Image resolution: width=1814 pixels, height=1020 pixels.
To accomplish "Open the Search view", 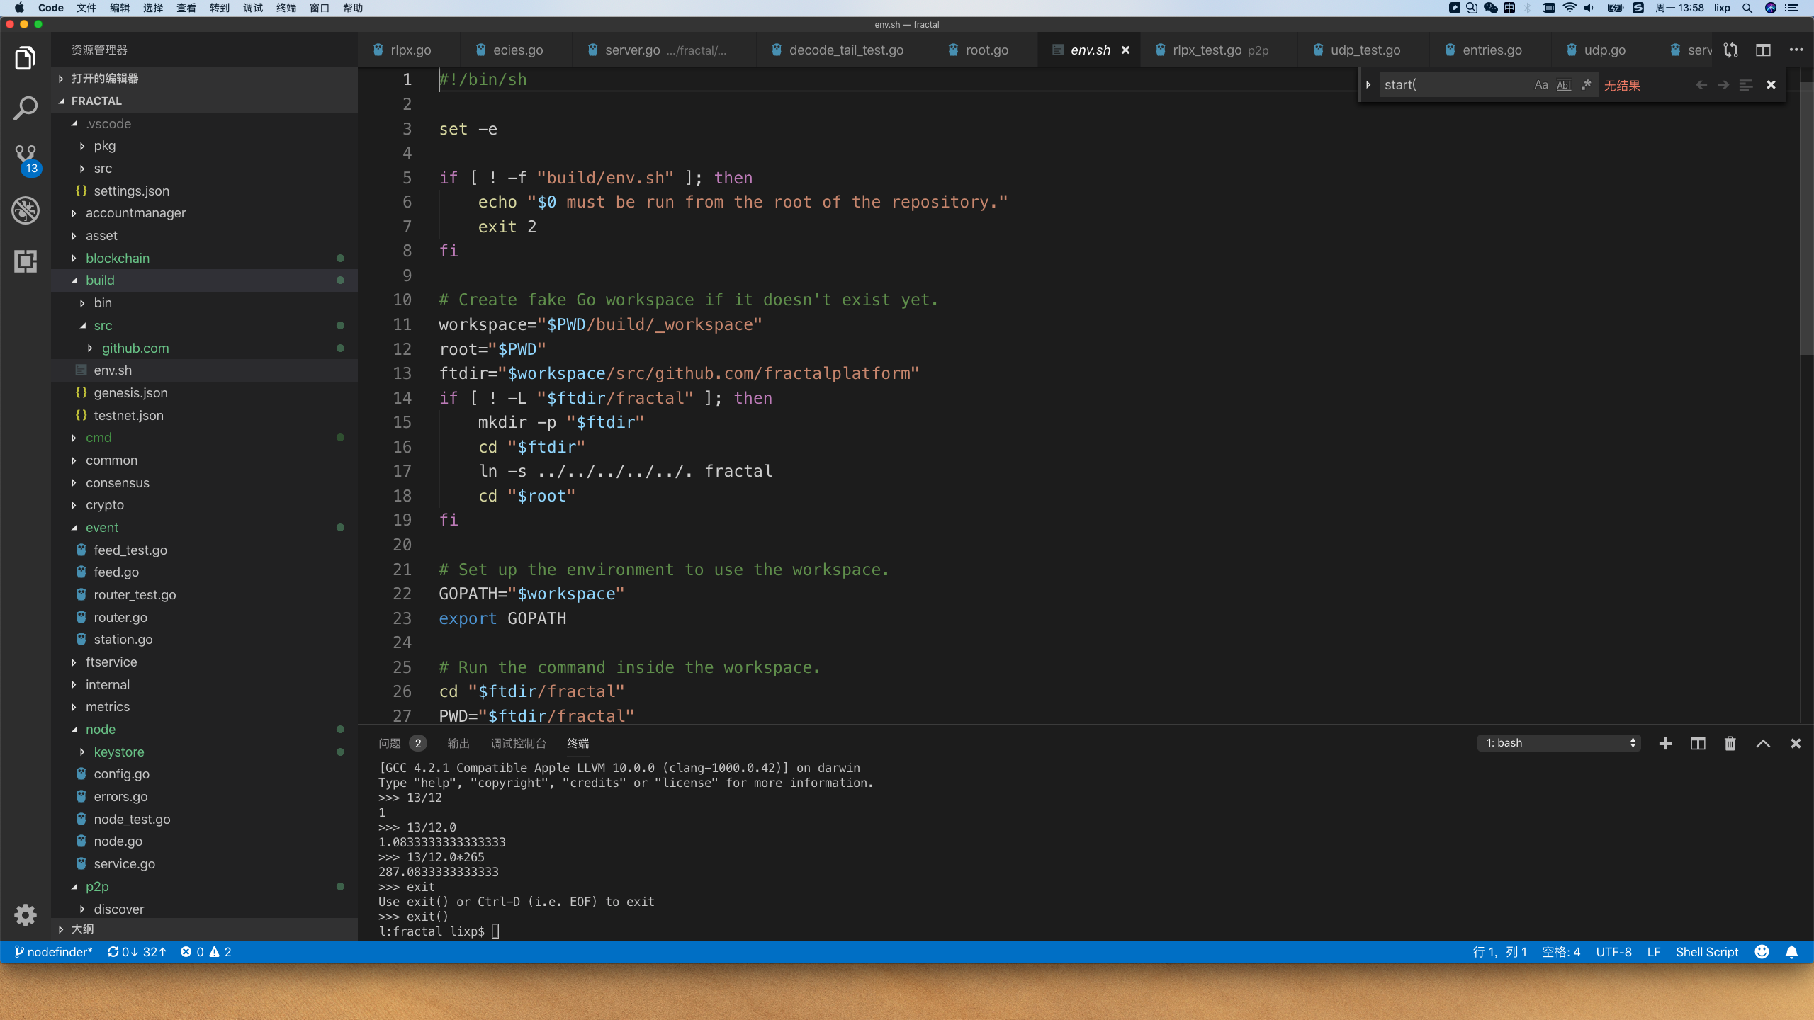I will pyautogui.click(x=26, y=108).
